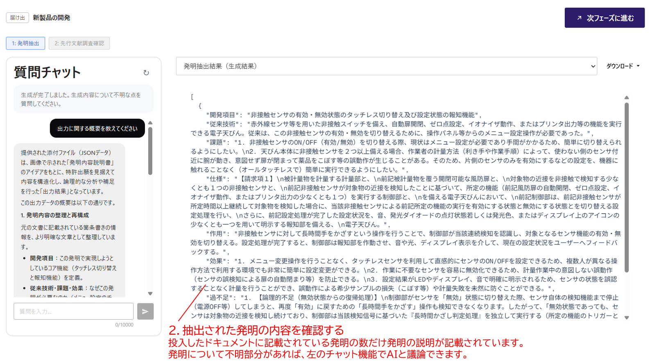
Task: Click the 生成が完了しました status message
Action: [84, 99]
